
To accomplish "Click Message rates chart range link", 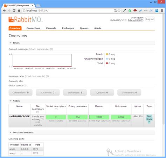I will click(x=35, y=76).
